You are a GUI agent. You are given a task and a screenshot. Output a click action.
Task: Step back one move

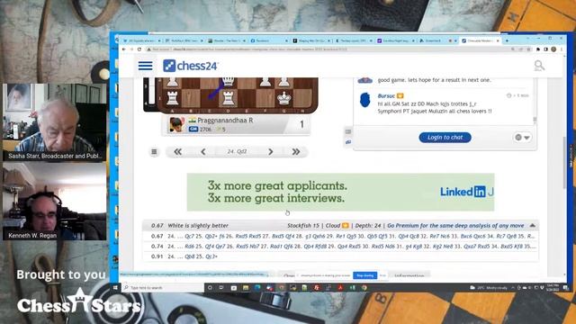(x=203, y=152)
